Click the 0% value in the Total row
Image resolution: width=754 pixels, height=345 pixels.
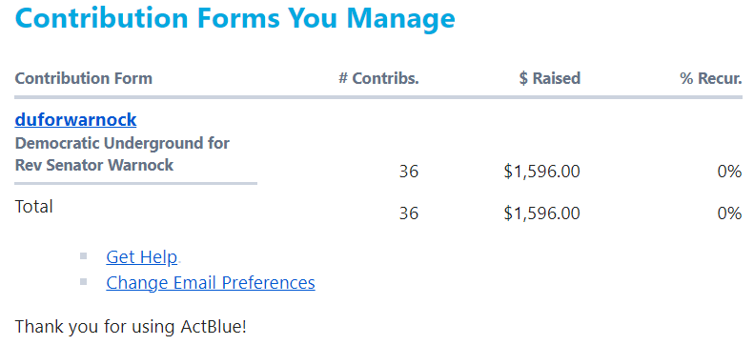coord(729,213)
